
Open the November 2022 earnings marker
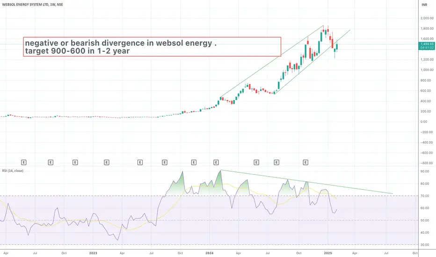[x=75, y=162]
